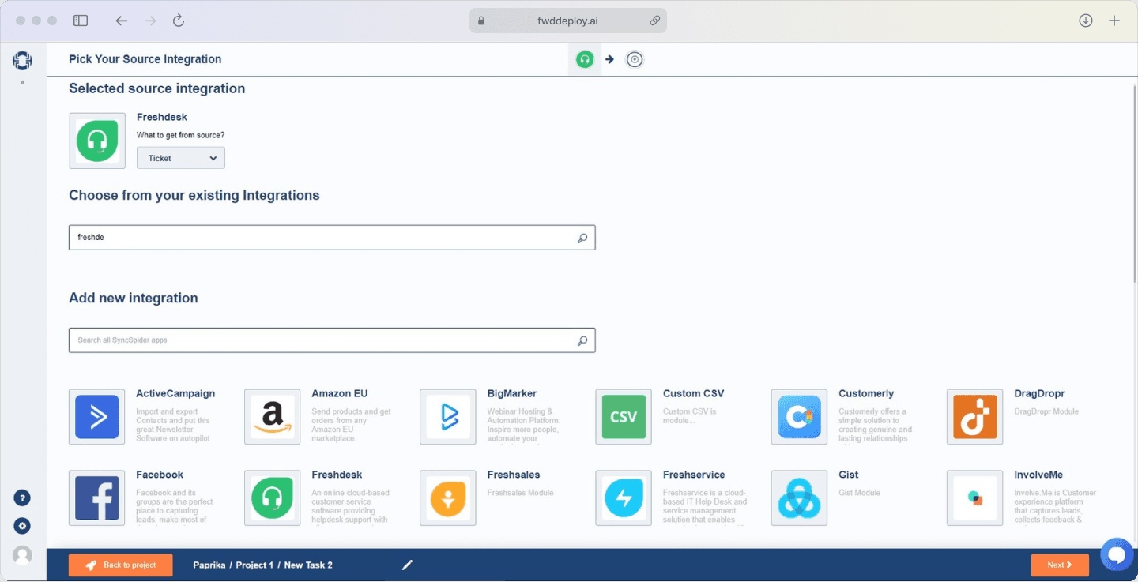Select the DragDropr integration icon
This screenshot has width=1138, height=582.
tap(974, 417)
